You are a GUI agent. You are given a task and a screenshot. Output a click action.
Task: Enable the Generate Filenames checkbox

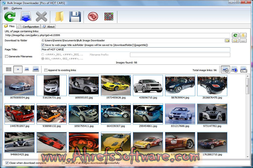(x=7, y=56)
